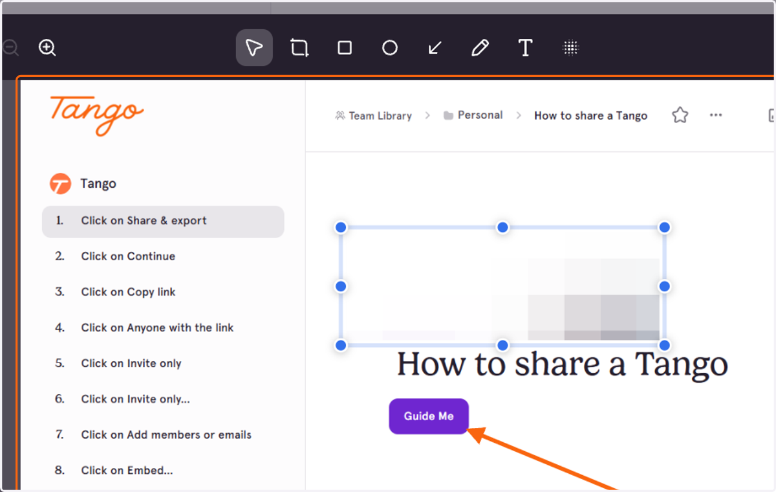The width and height of the screenshot is (776, 492).
Task: Select the circle shape tool
Action: [x=390, y=48]
